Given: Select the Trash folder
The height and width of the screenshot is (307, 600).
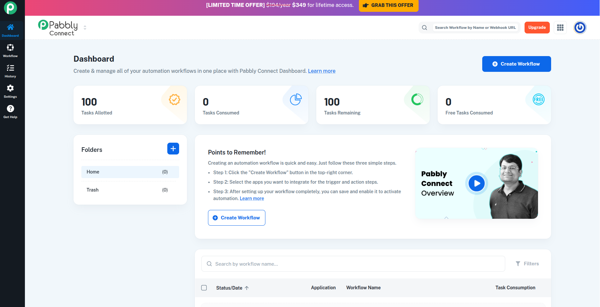Looking at the screenshot, I should (130, 190).
